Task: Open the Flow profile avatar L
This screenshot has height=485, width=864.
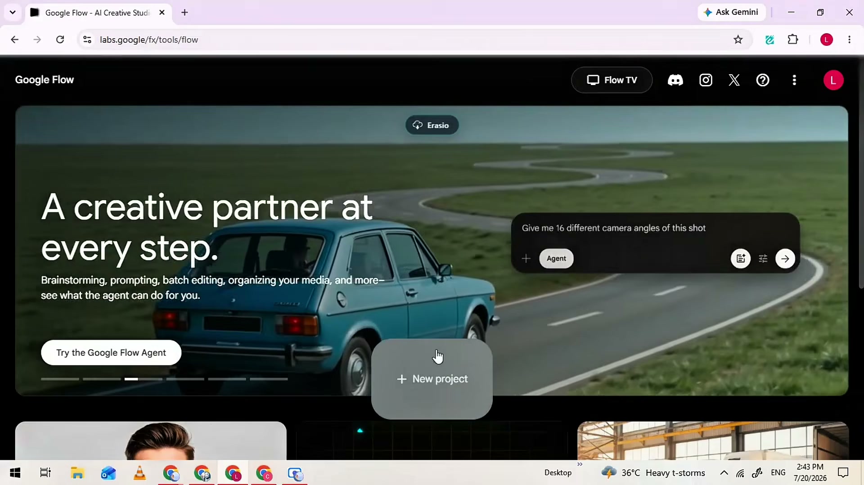Action: [x=833, y=80]
